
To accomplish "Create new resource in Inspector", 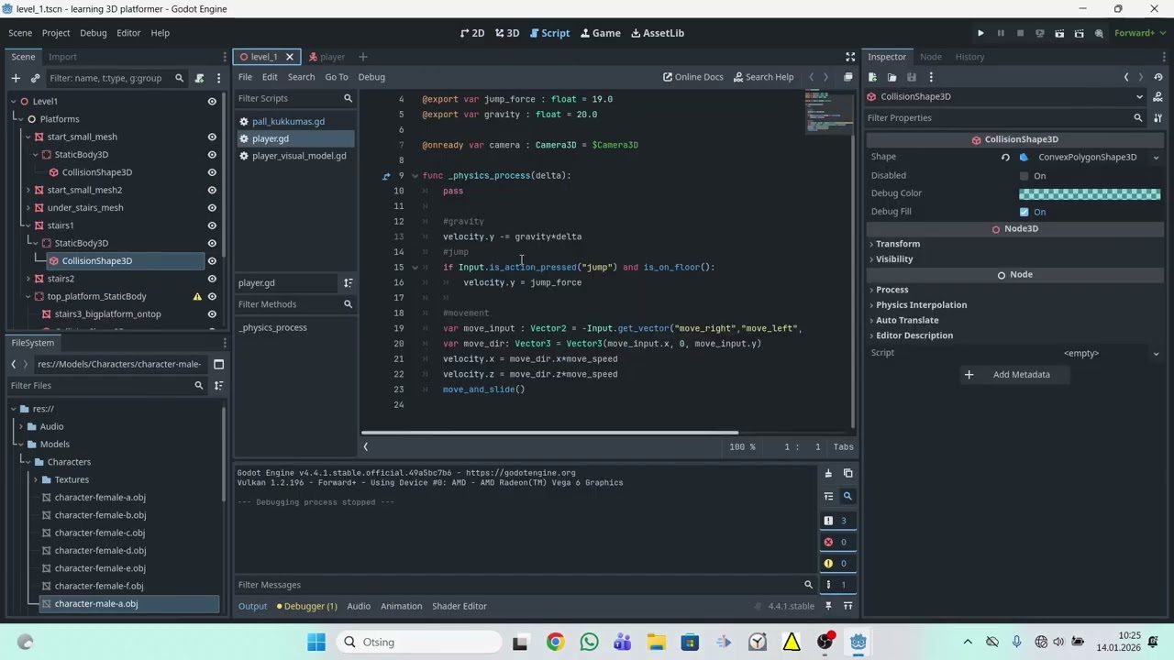I will point(872,77).
